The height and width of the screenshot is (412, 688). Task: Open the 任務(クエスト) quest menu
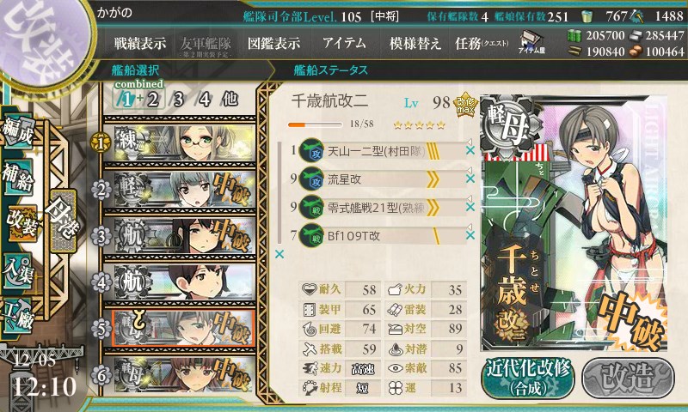482,43
